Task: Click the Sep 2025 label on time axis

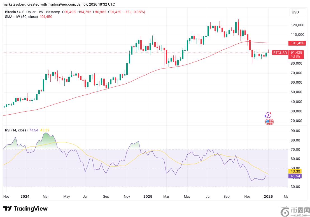Action: pos(226,197)
